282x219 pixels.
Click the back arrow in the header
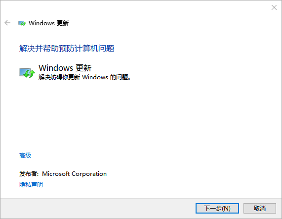tap(7, 23)
